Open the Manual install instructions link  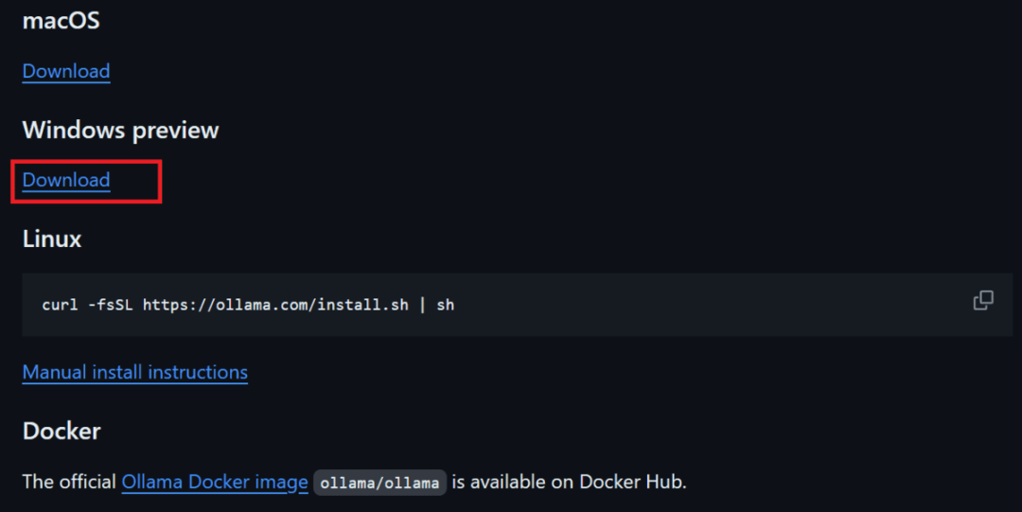click(x=135, y=373)
